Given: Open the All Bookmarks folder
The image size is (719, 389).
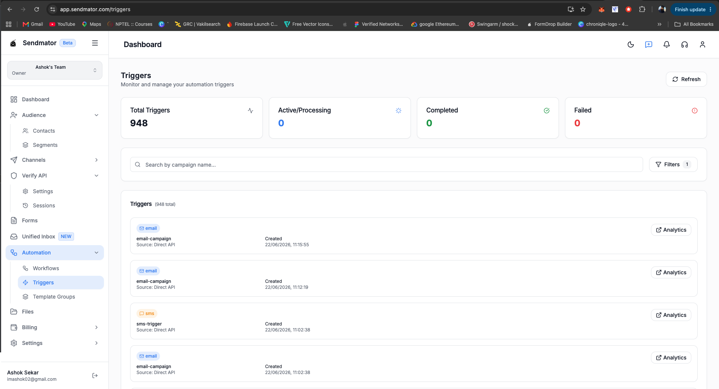Looking at the screenshot, I should pyautogui.click(x=694, y=24).
